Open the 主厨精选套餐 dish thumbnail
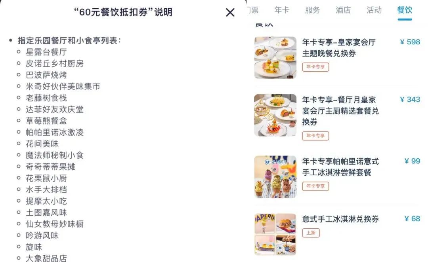This screenshot has height=262, width=428. pos(275,115)
